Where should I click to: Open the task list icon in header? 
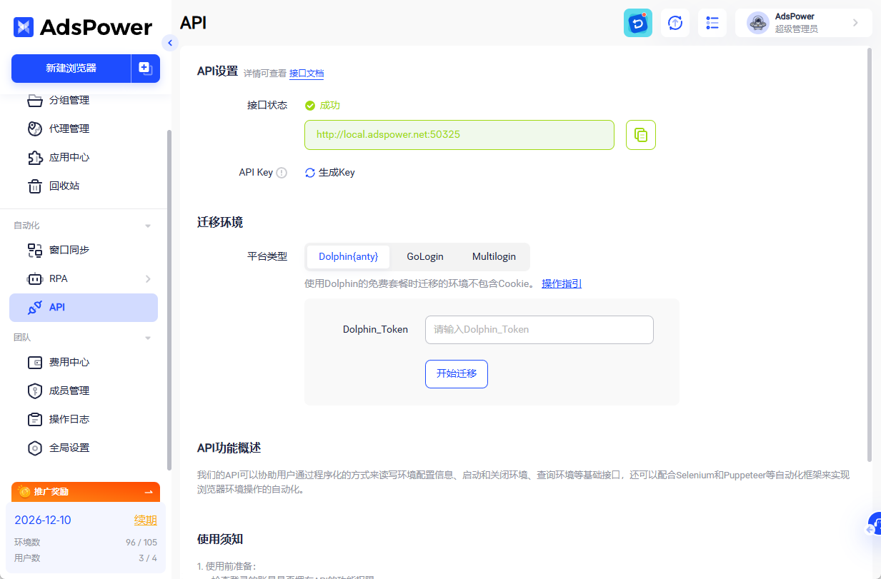click(x=712, y=23)
